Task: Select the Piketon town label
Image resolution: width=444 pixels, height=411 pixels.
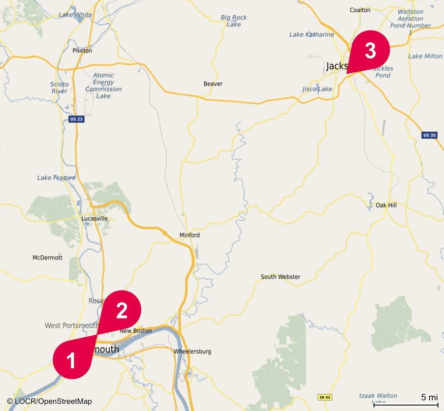Action: pos(82,50)
